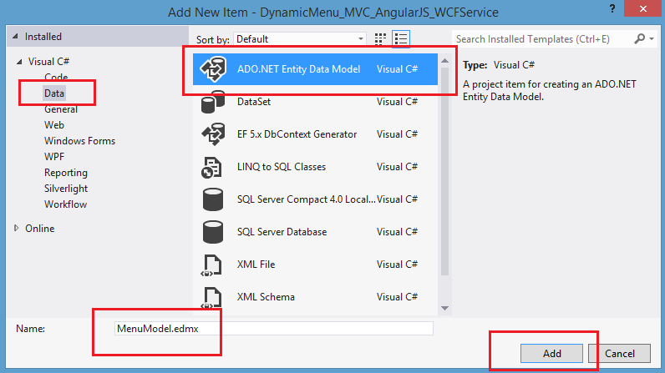Click the Search Installed Templates box
665x373 pixels.
(543, 38)
